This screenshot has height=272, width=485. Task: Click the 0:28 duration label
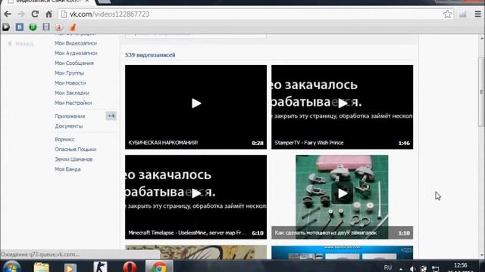click(x=258, y=143)
